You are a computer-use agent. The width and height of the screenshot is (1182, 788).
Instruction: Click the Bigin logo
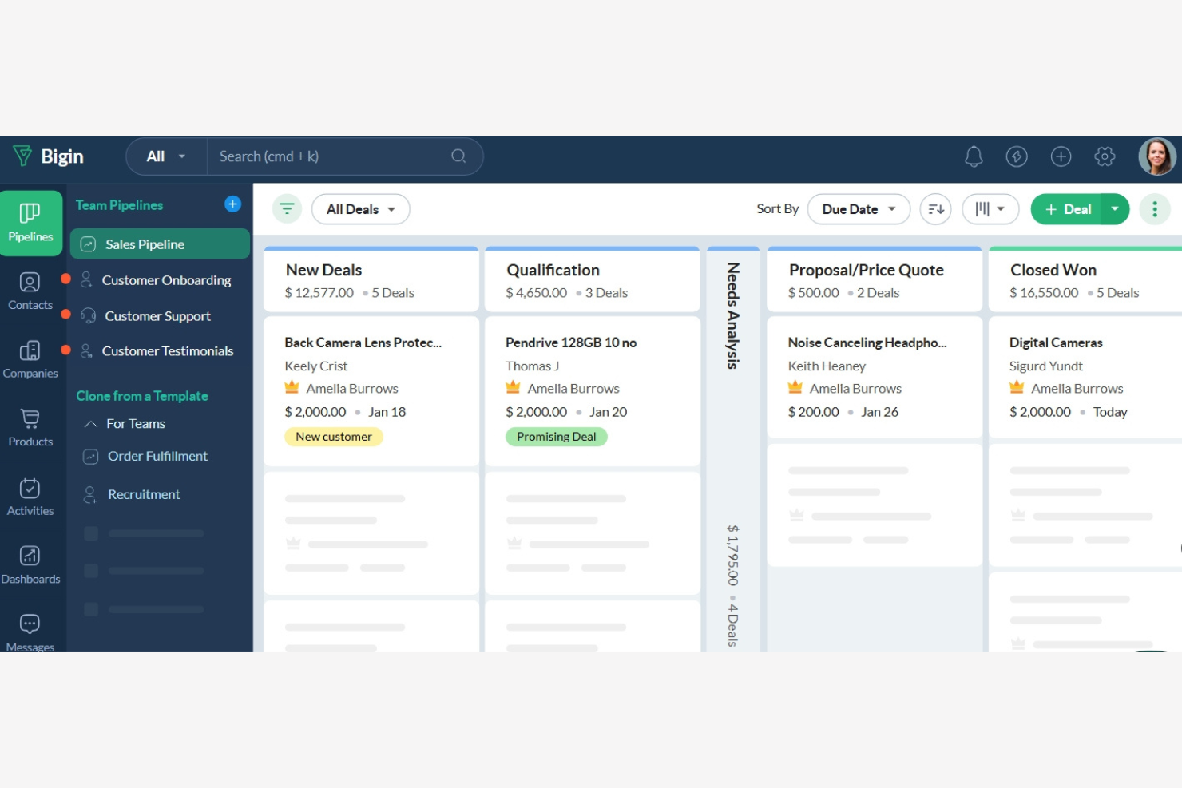tap(48, 156)
